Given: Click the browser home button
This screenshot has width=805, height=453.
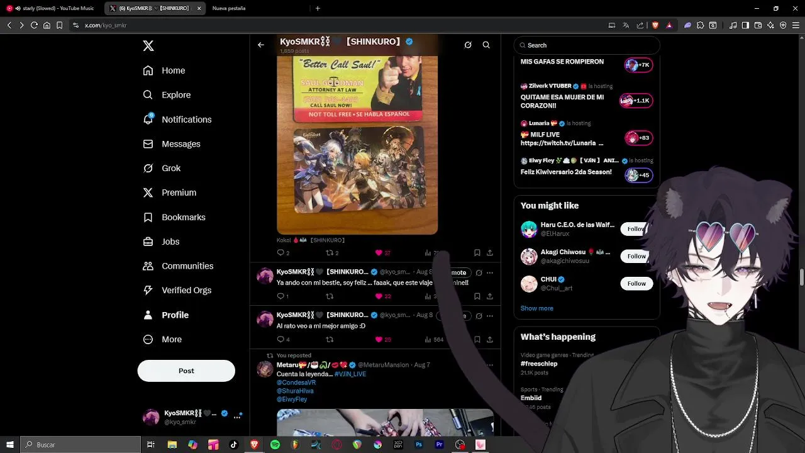Looking at the screenshot, I should (47, 25).
